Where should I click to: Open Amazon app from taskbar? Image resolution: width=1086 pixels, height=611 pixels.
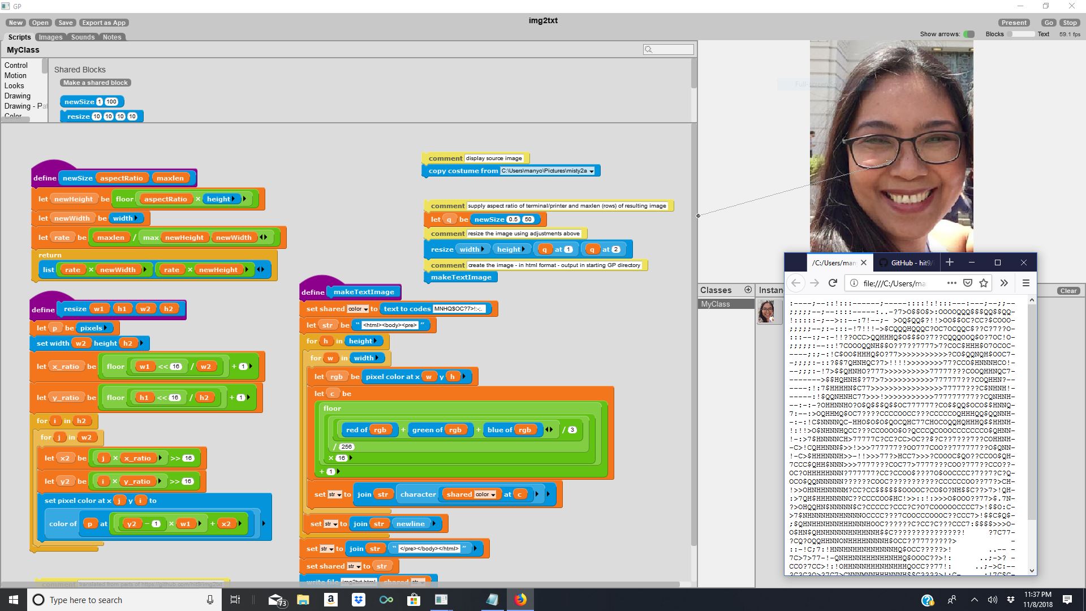tap(330, 600)
